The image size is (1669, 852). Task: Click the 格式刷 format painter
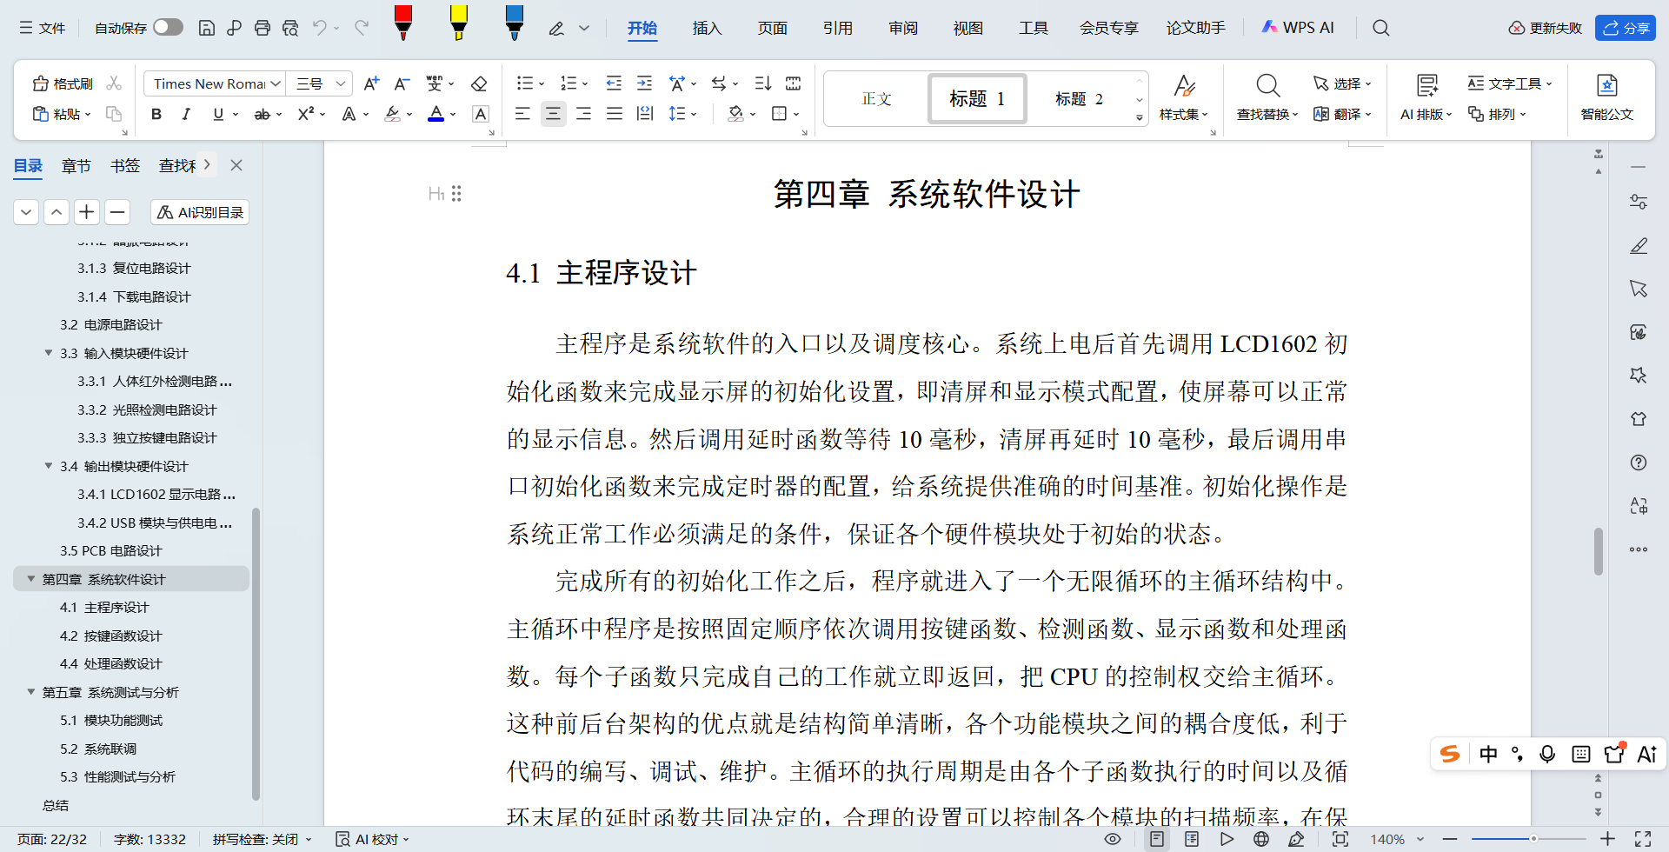pos(63,83)
